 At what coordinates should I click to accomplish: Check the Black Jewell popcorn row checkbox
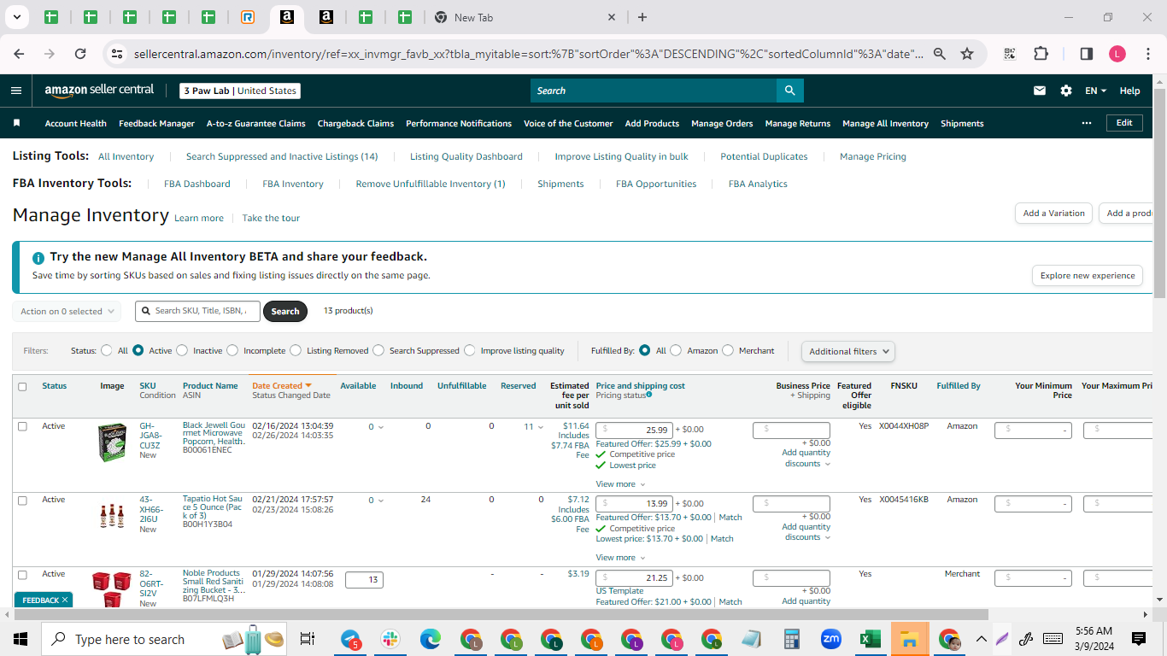coord(22,426)
